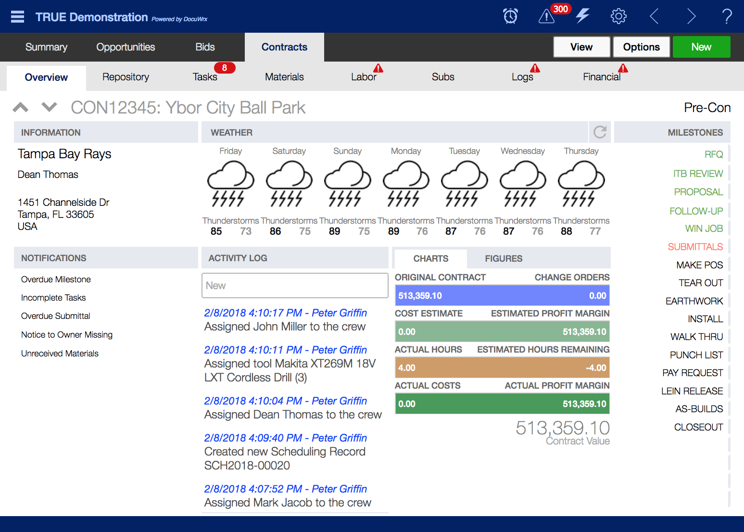Click the alarm clock reminders icon

510,16
